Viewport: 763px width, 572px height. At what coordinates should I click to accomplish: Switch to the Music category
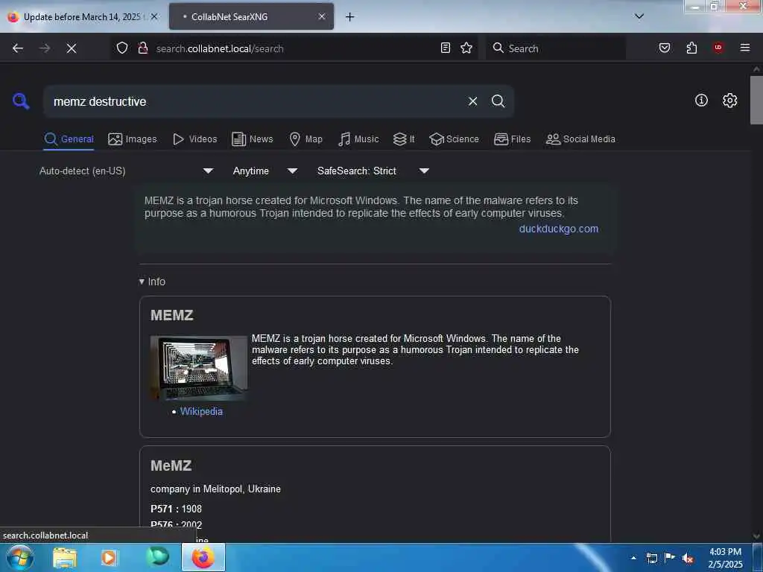pyautogui.click(x=358, y=139)
